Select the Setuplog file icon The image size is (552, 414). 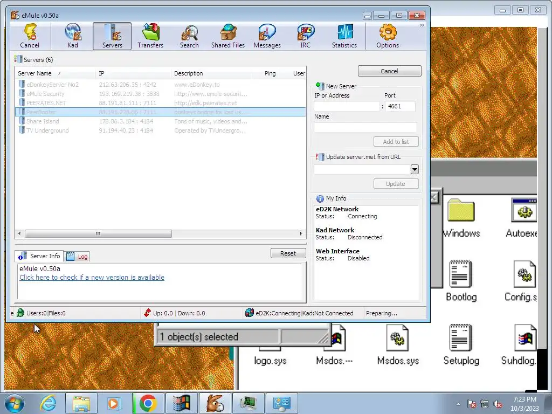(x=461, y=345)
